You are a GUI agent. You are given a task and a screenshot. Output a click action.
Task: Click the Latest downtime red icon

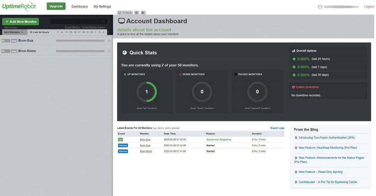click(x=294, y=87)
